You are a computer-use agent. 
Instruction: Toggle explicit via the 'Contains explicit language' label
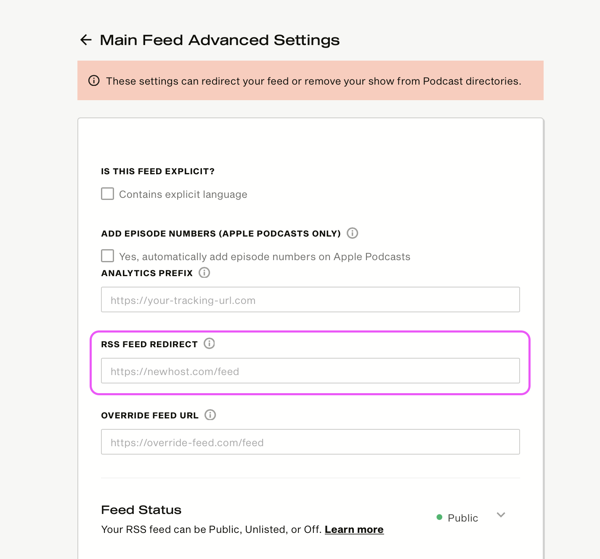click(x=183, y=194)
